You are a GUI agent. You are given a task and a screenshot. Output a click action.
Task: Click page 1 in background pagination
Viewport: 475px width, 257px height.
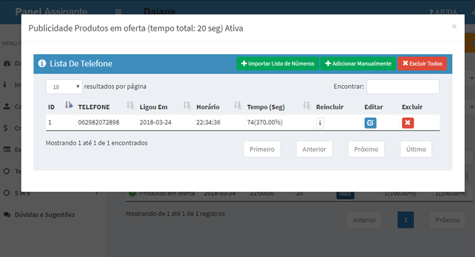pos(405,220)
